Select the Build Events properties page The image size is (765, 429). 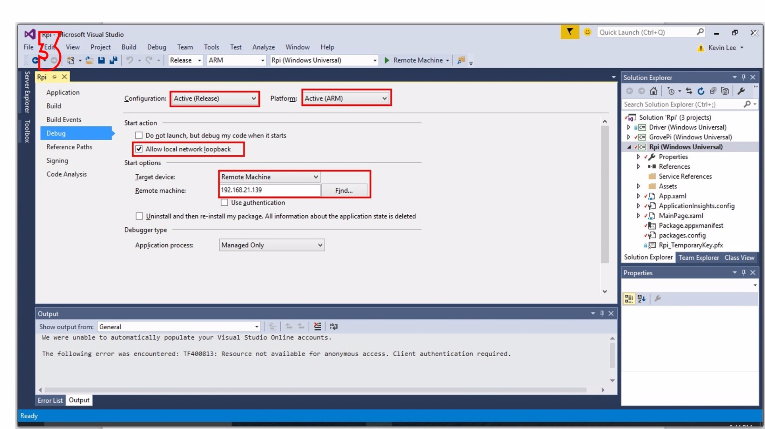64,120
